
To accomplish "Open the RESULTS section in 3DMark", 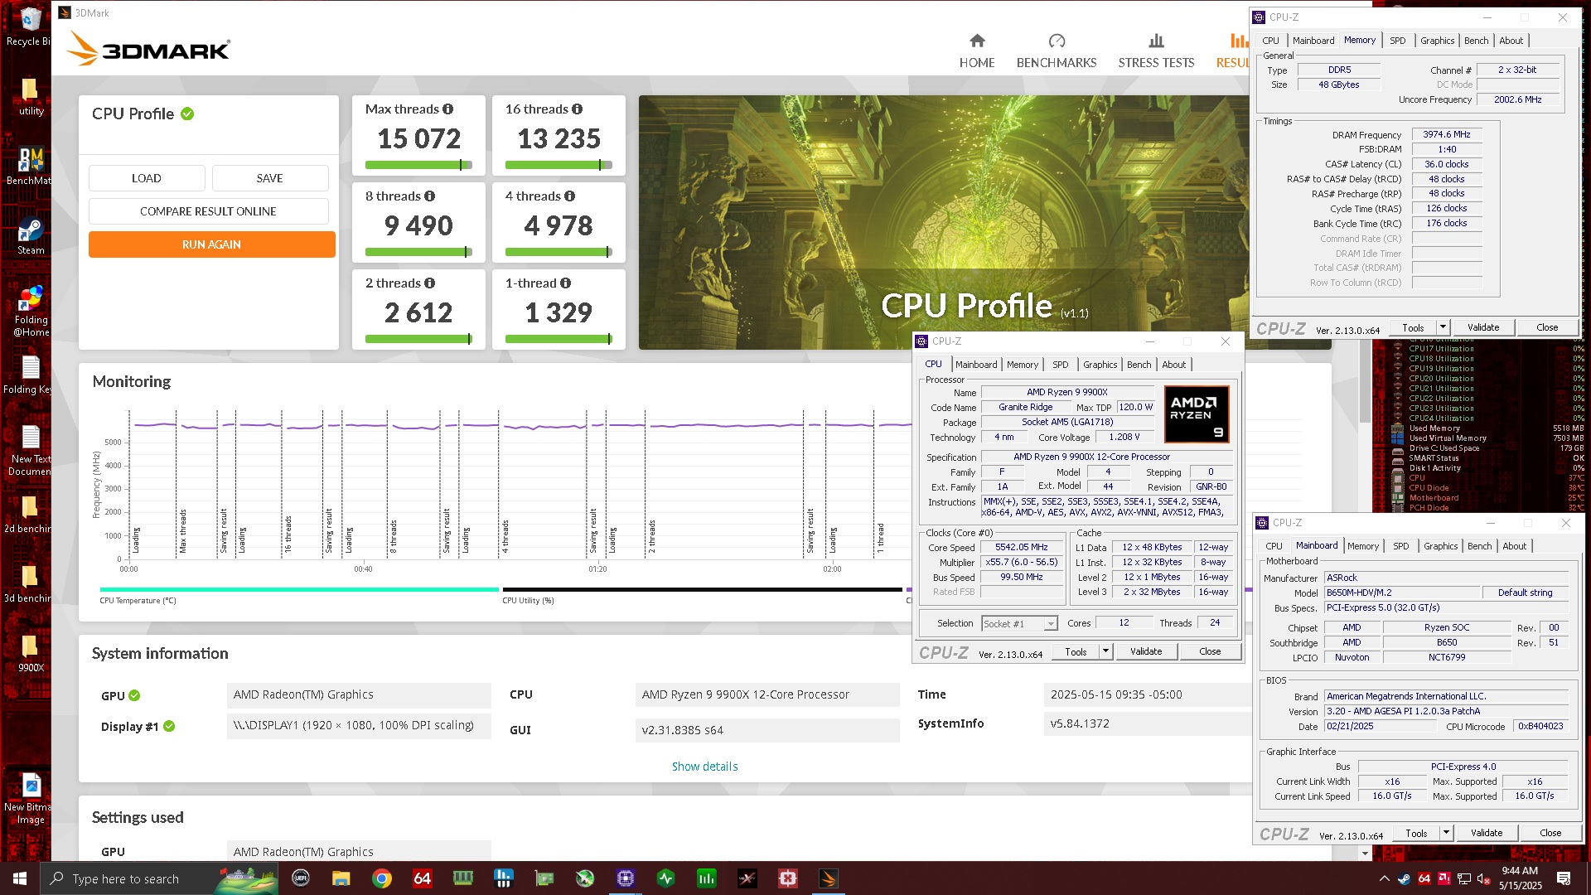I will pos(1233,51).
